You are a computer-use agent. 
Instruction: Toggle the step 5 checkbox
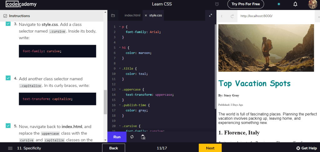coord(8,126)
